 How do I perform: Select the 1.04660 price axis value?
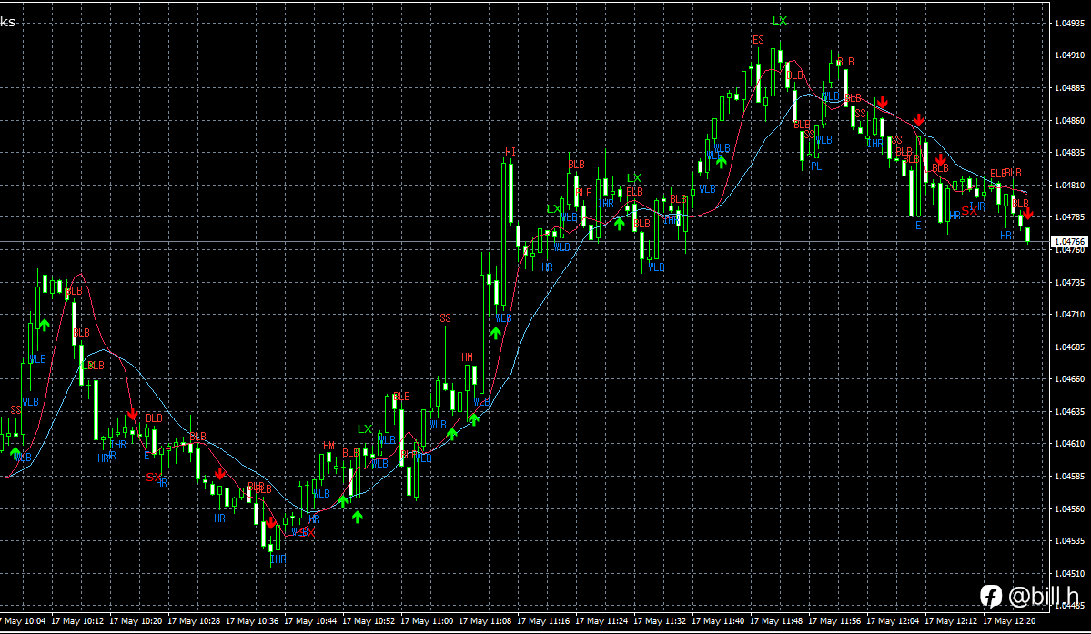(x=1070, y=379)
